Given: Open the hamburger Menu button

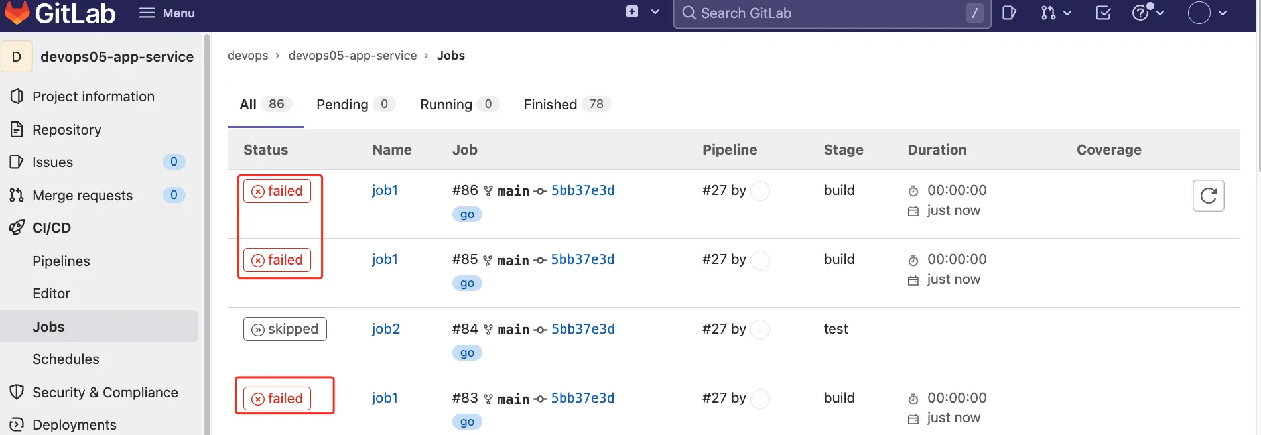Looking at the screenshot, I should [167, 13].
